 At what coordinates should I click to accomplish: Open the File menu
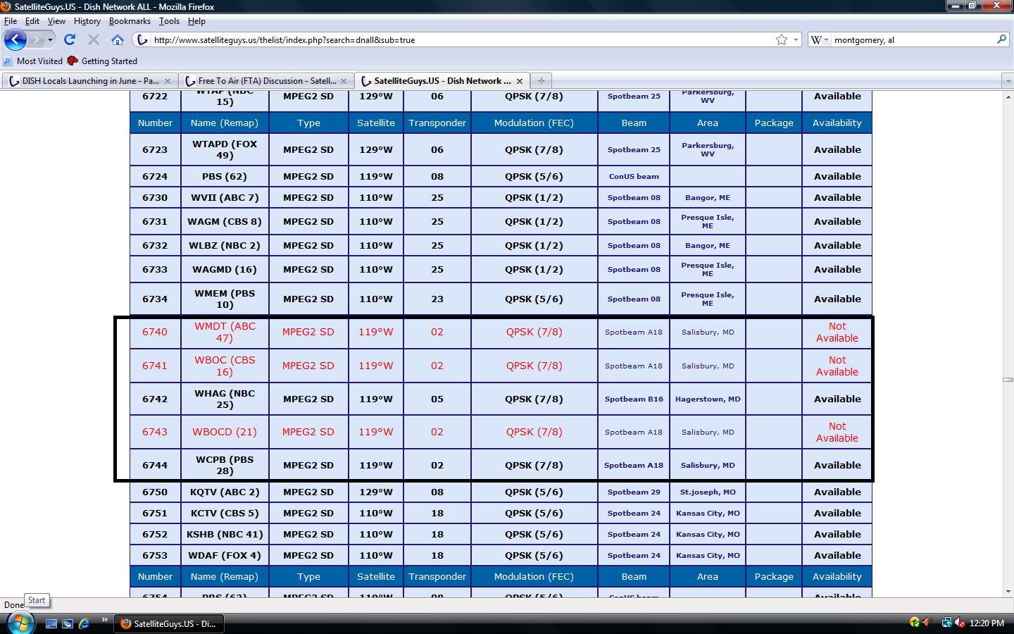[x=11, y=21]
